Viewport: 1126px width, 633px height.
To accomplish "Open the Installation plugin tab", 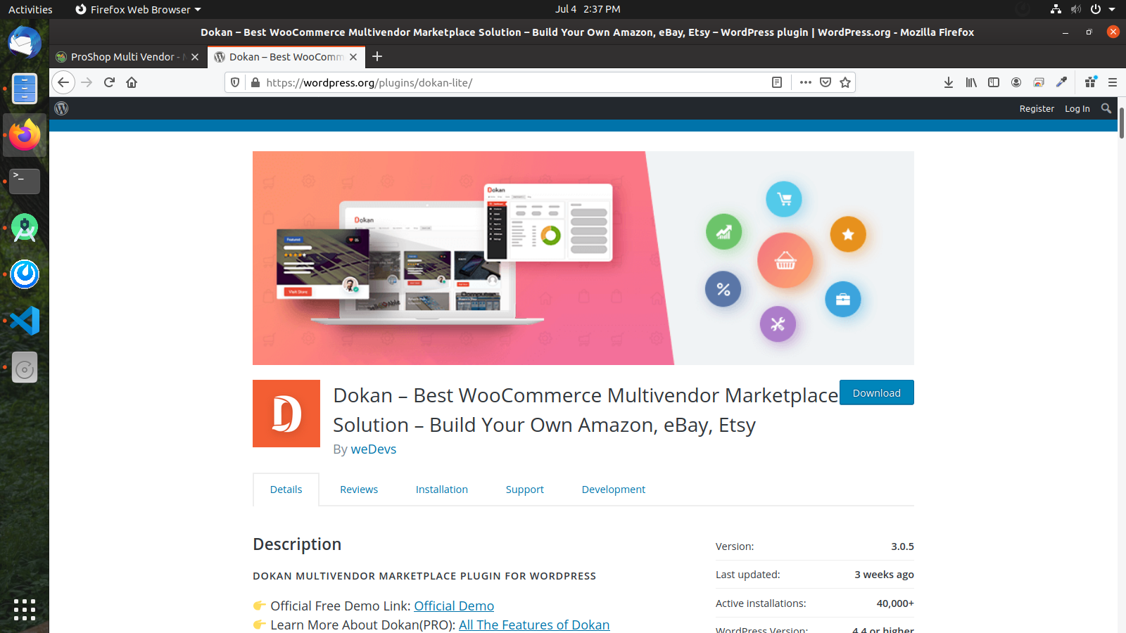I will 442,490.
